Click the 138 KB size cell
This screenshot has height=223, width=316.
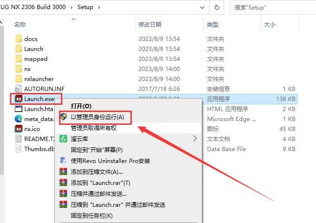pyautogui.click(x=286, y=99)
